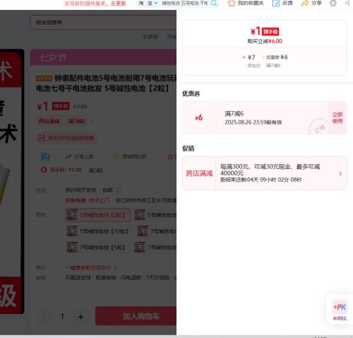Click the 满7减6 tag under the price
The height and width of the screenshot is (338, 353).
[76, 121]
